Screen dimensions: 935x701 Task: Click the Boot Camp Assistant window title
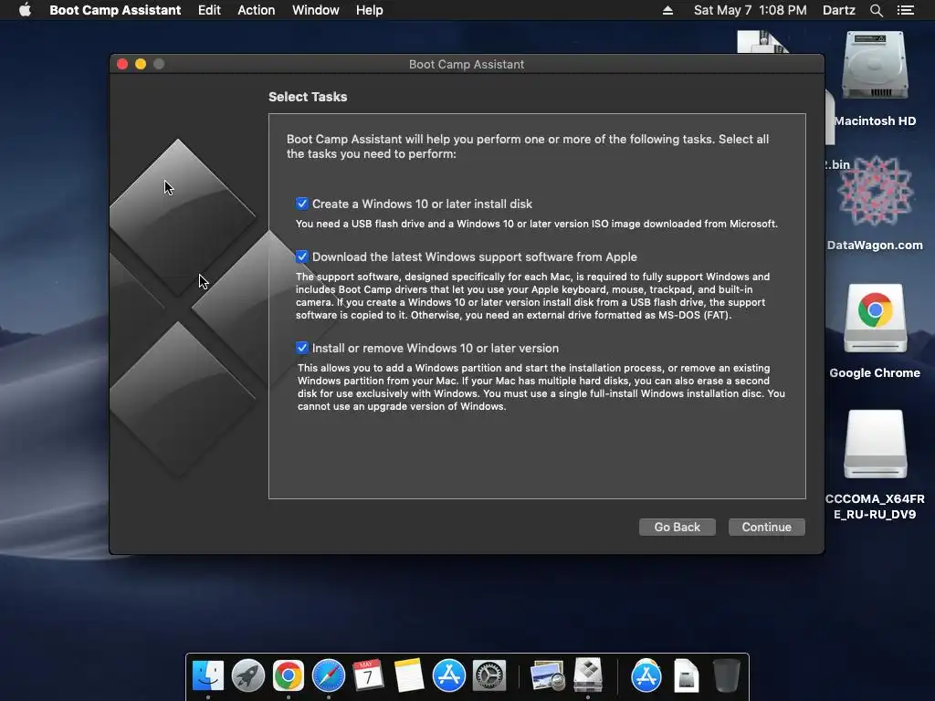(x=467, y=65)
